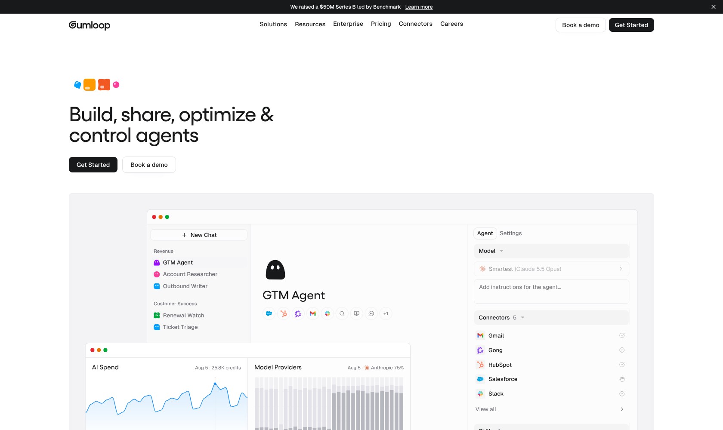Click the View all chevron arrow
Image resolution: width=723 pixels, height=430 pixels.
coord(622,409)
